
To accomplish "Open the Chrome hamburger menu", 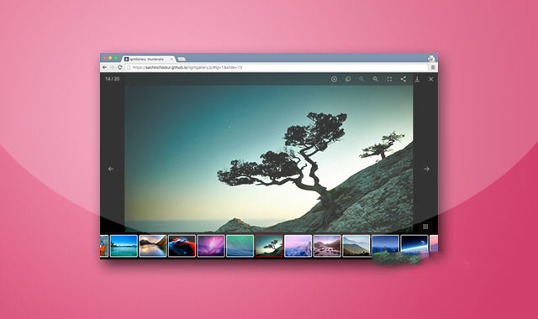I will click(433, 67).
